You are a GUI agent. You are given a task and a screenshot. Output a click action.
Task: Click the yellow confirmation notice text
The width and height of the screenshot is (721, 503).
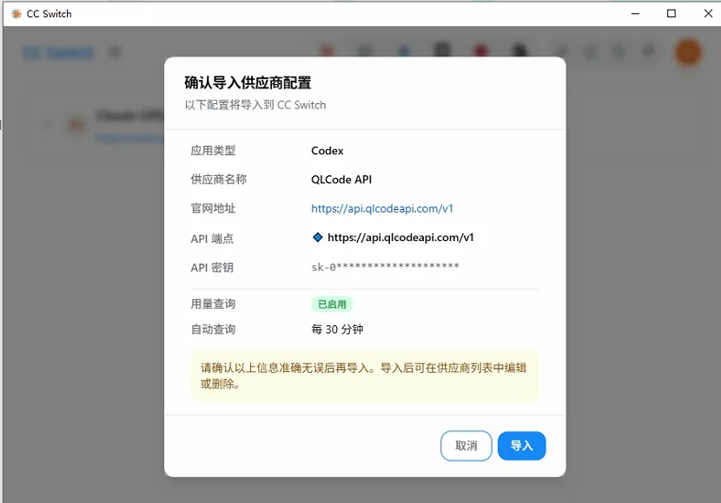coord(365,376)
